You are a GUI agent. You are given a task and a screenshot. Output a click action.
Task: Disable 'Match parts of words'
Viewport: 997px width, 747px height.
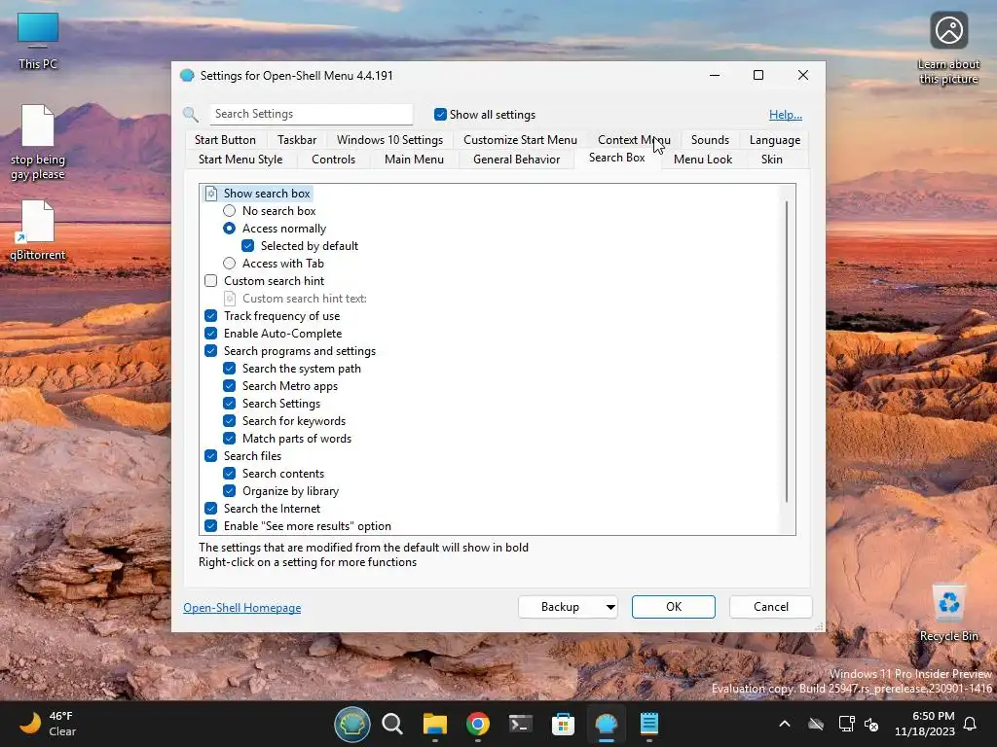(x=230, y=439)
